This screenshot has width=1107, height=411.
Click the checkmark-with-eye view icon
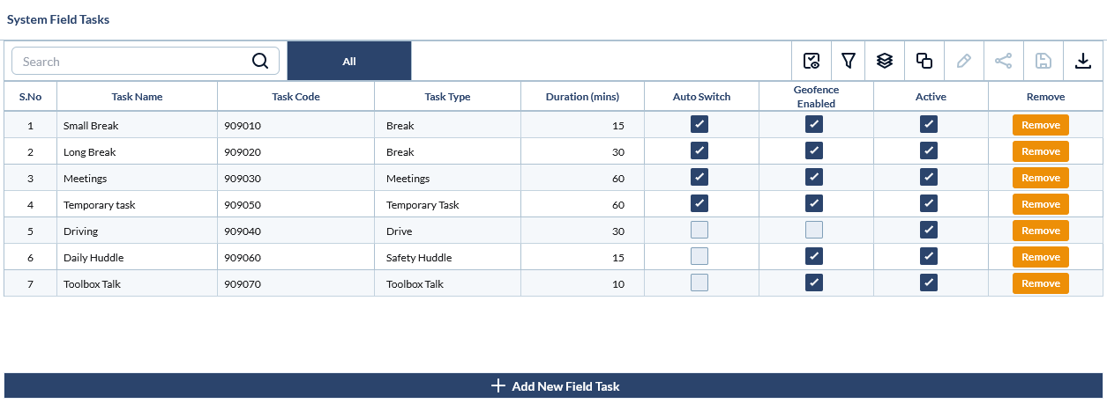point(812,61)
